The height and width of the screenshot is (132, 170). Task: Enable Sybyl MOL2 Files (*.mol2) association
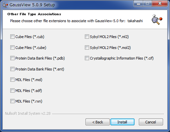(x=87, y=48)
